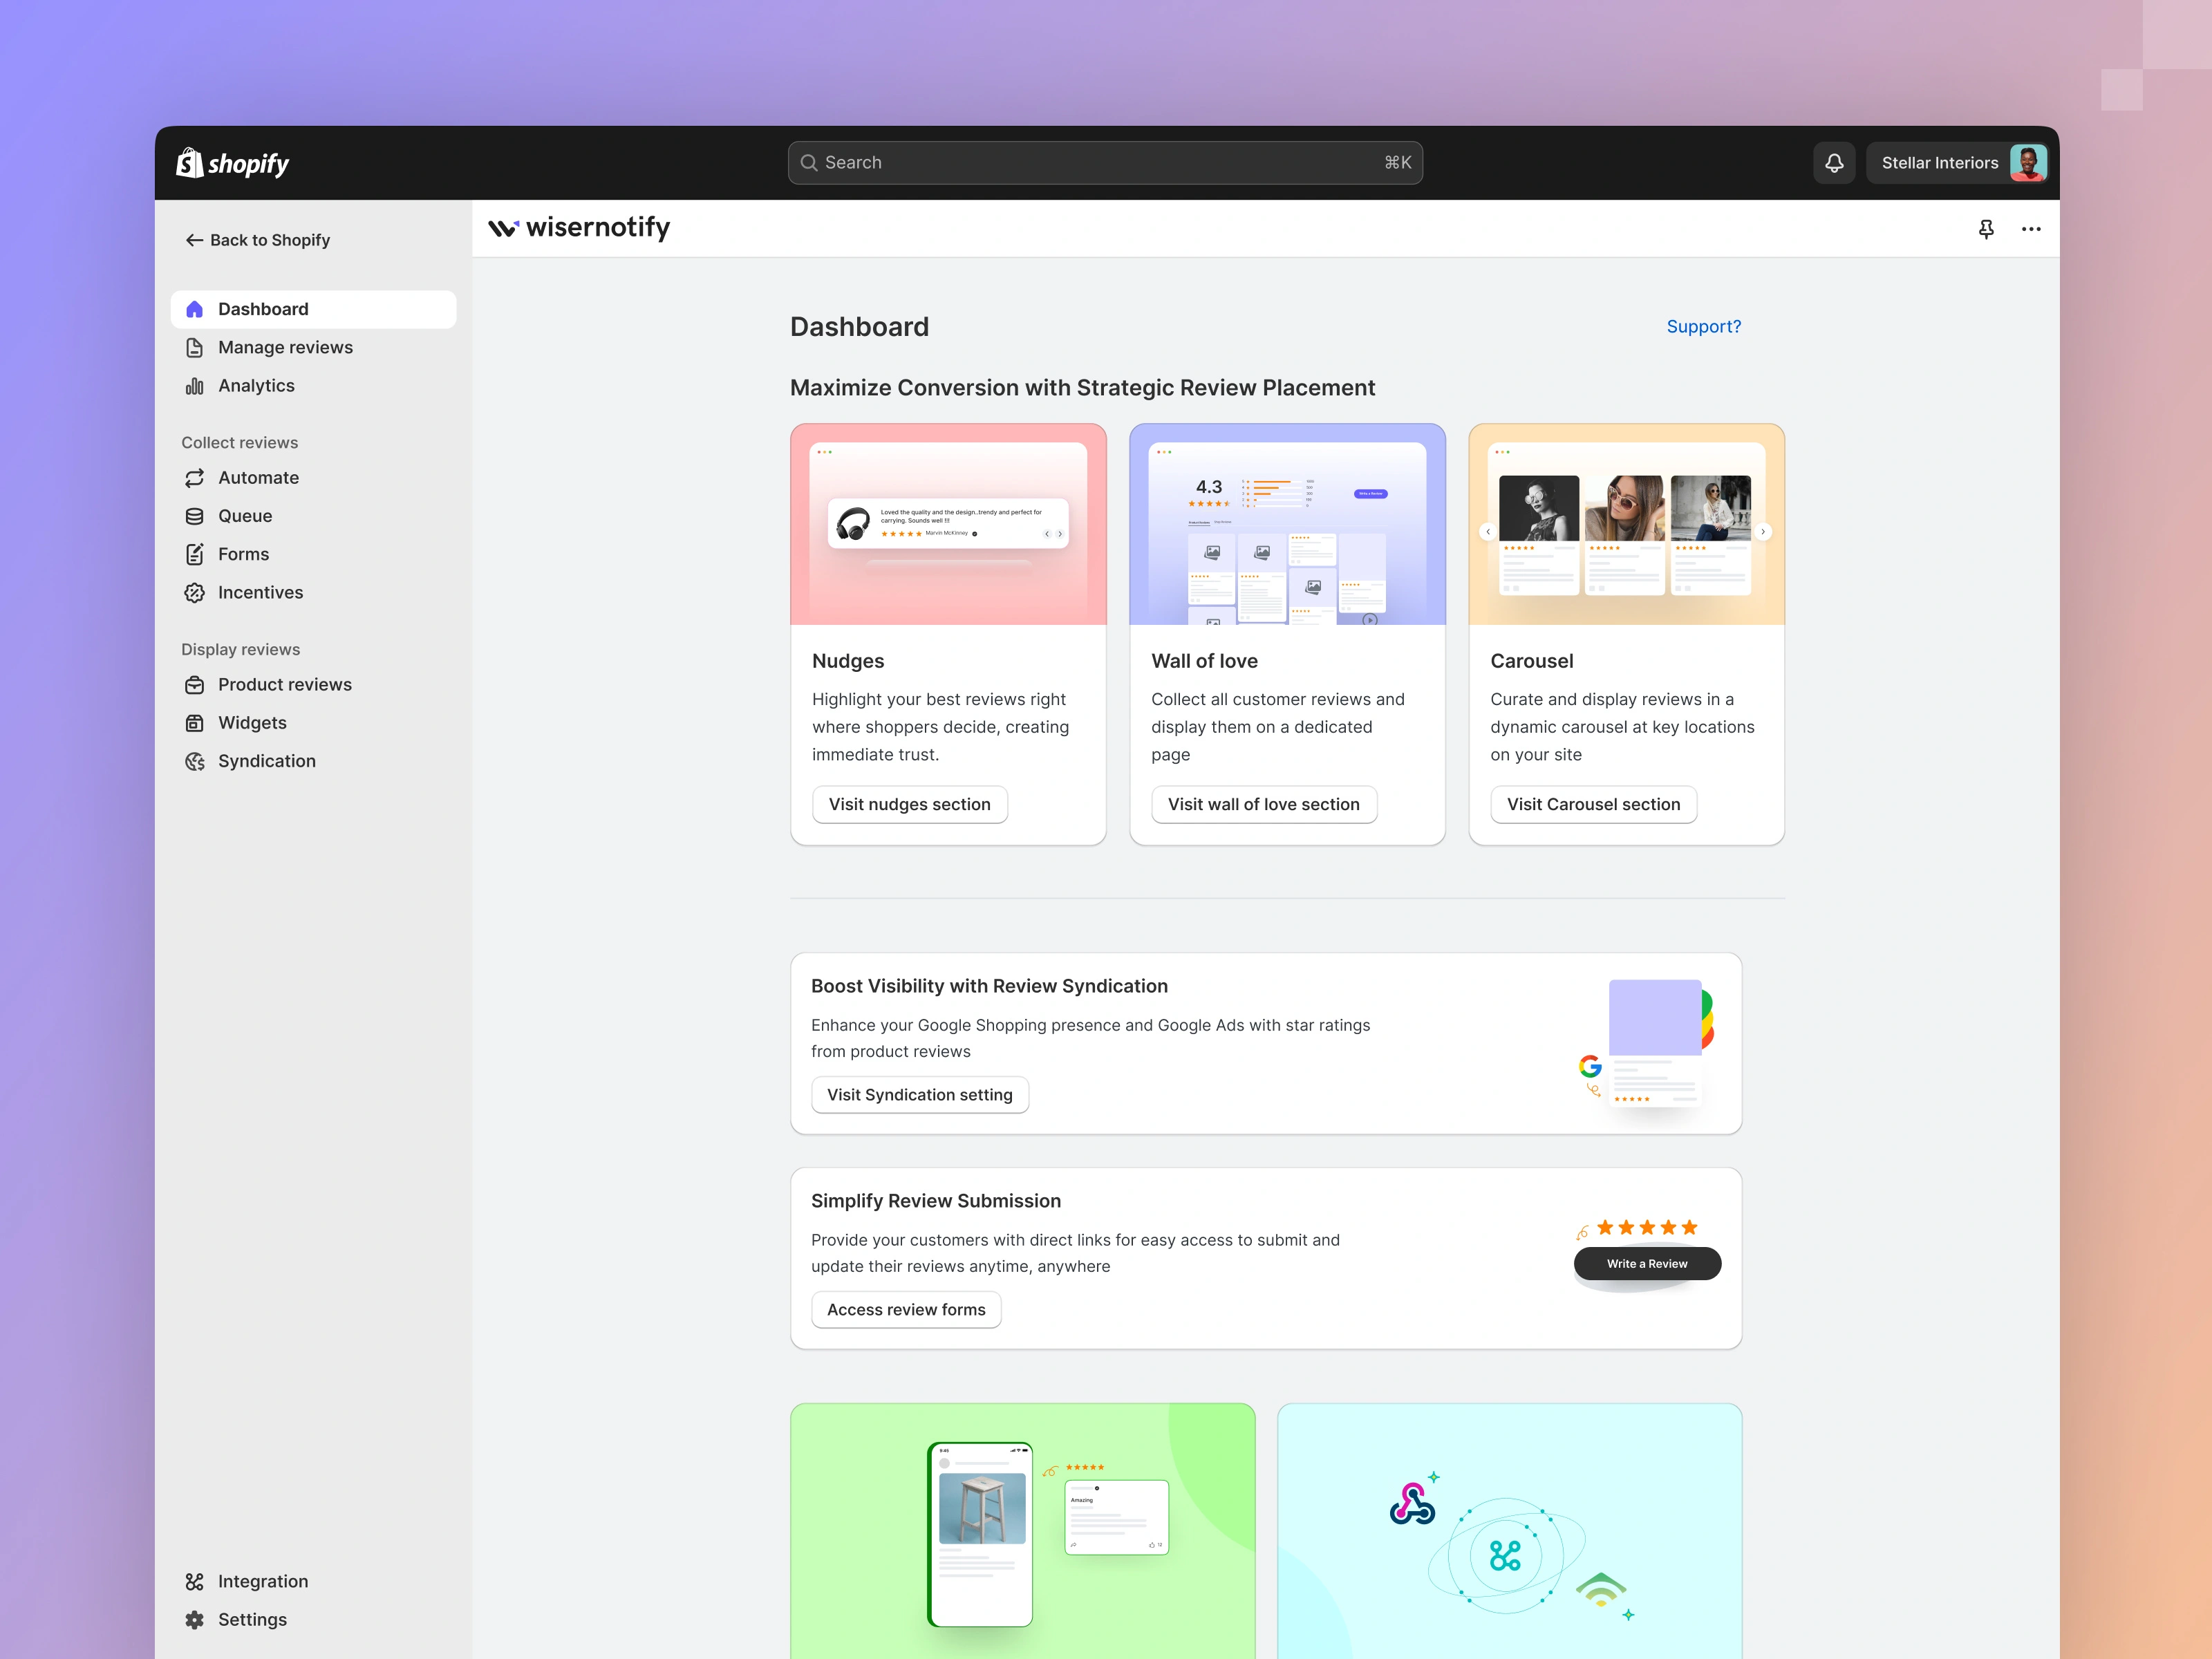The height and width of the screenshot is (1659, 2212).
Task: Click the Widgets icon in sidebar
Action: [x=195, y=723]
